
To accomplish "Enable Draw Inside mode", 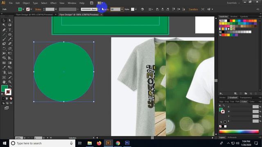I will click(x=11, y=103).
